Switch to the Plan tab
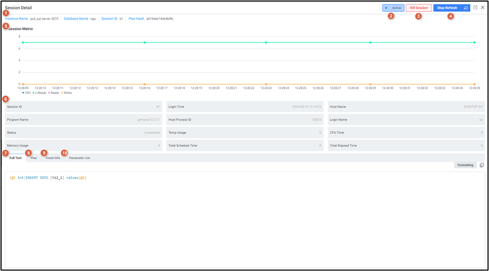Image resolution: width=489 pixels, height=271 pixels. 34,158
